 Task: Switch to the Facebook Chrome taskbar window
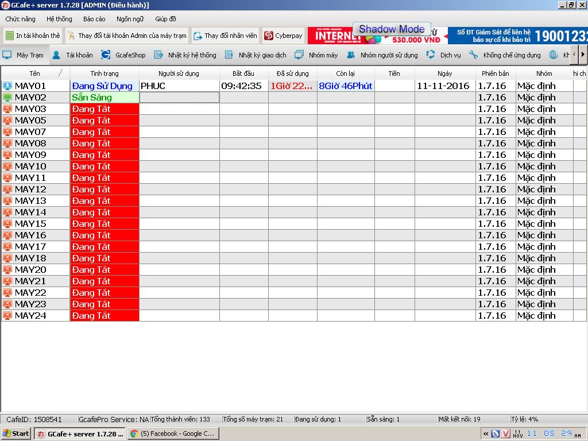pyautogui.click(x=173, y=434)
